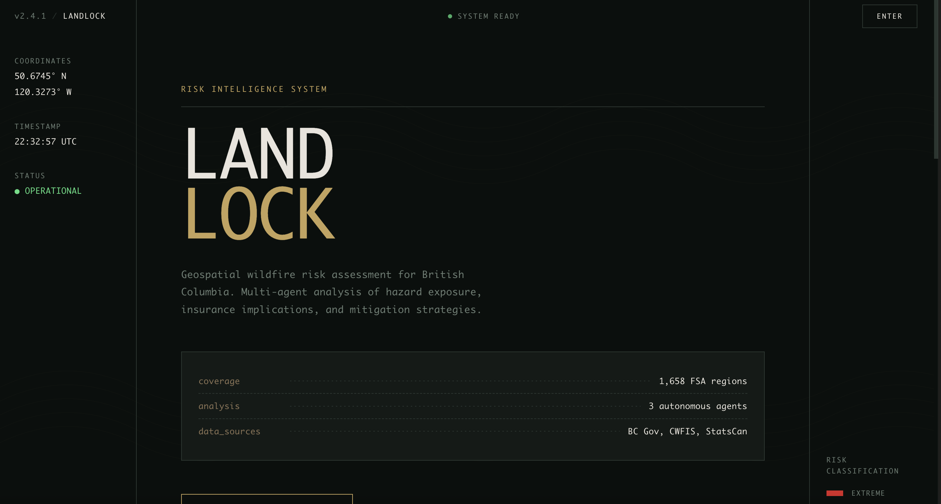Click the page's vertical scrollbar thumb
The width and height of the screenshot is (941, 504).
pos(936,78)
